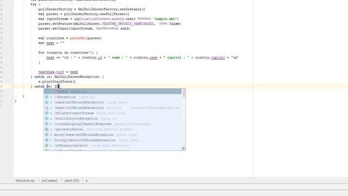Choose IccOpenLogicalChannelResponse suggestion
Viewport: 348px width, 196px height.
113,124
